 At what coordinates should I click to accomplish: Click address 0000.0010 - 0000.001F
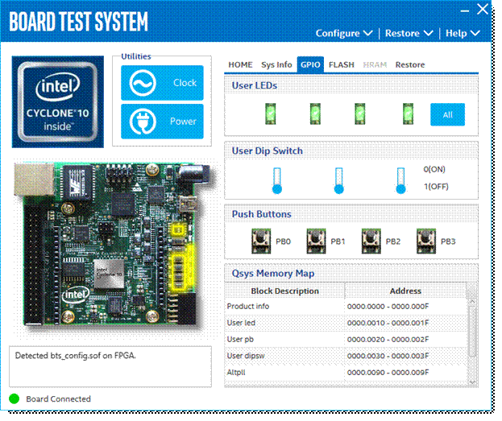coord(388,323)
